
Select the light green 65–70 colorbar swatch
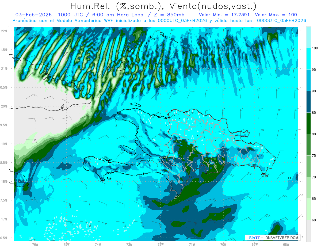tap(308, 188)
